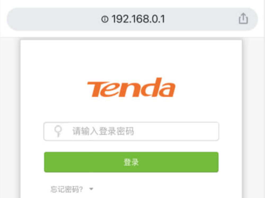
Task: Click the placeholder text in login password box
Action: [103, 131]
